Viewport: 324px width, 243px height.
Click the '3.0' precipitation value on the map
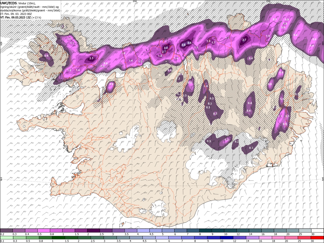tap(166, 48)
